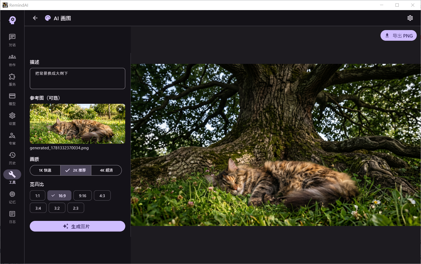Click the generated cat under tree image
Screen dimensions: 421x264
(276, 145)
